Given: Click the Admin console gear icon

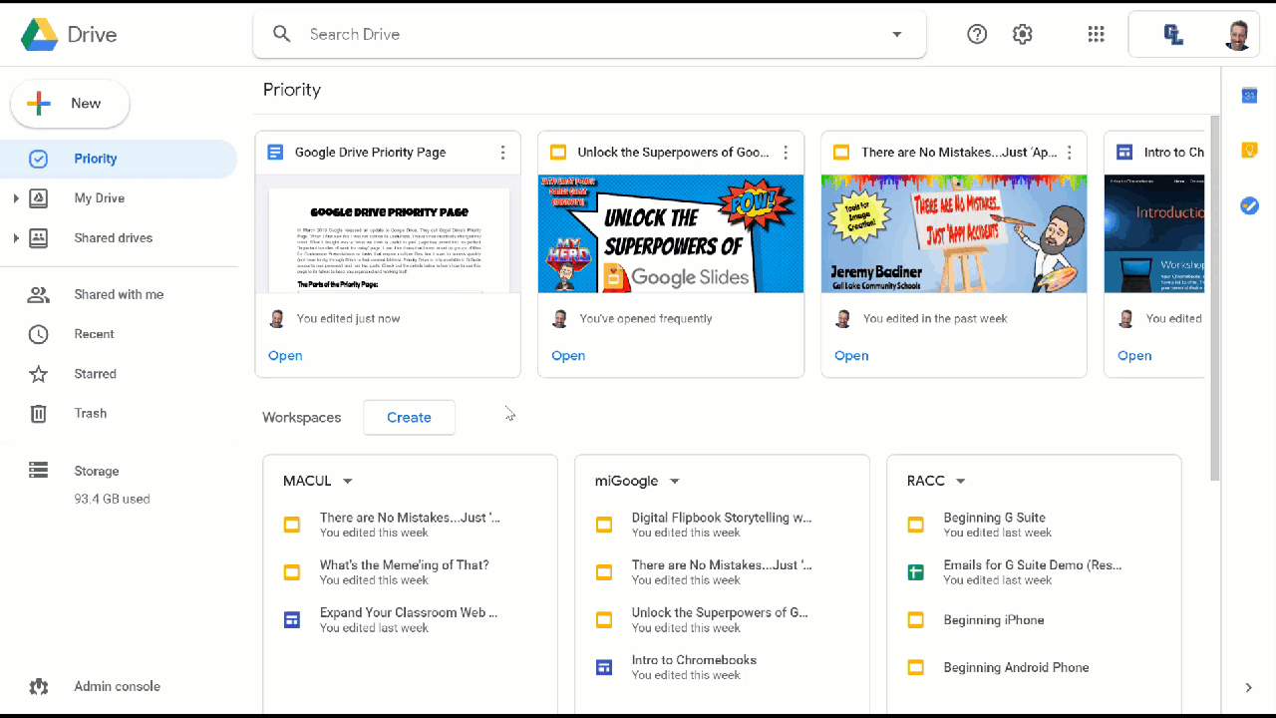Looking at the screenshot, I should point(38,686).
